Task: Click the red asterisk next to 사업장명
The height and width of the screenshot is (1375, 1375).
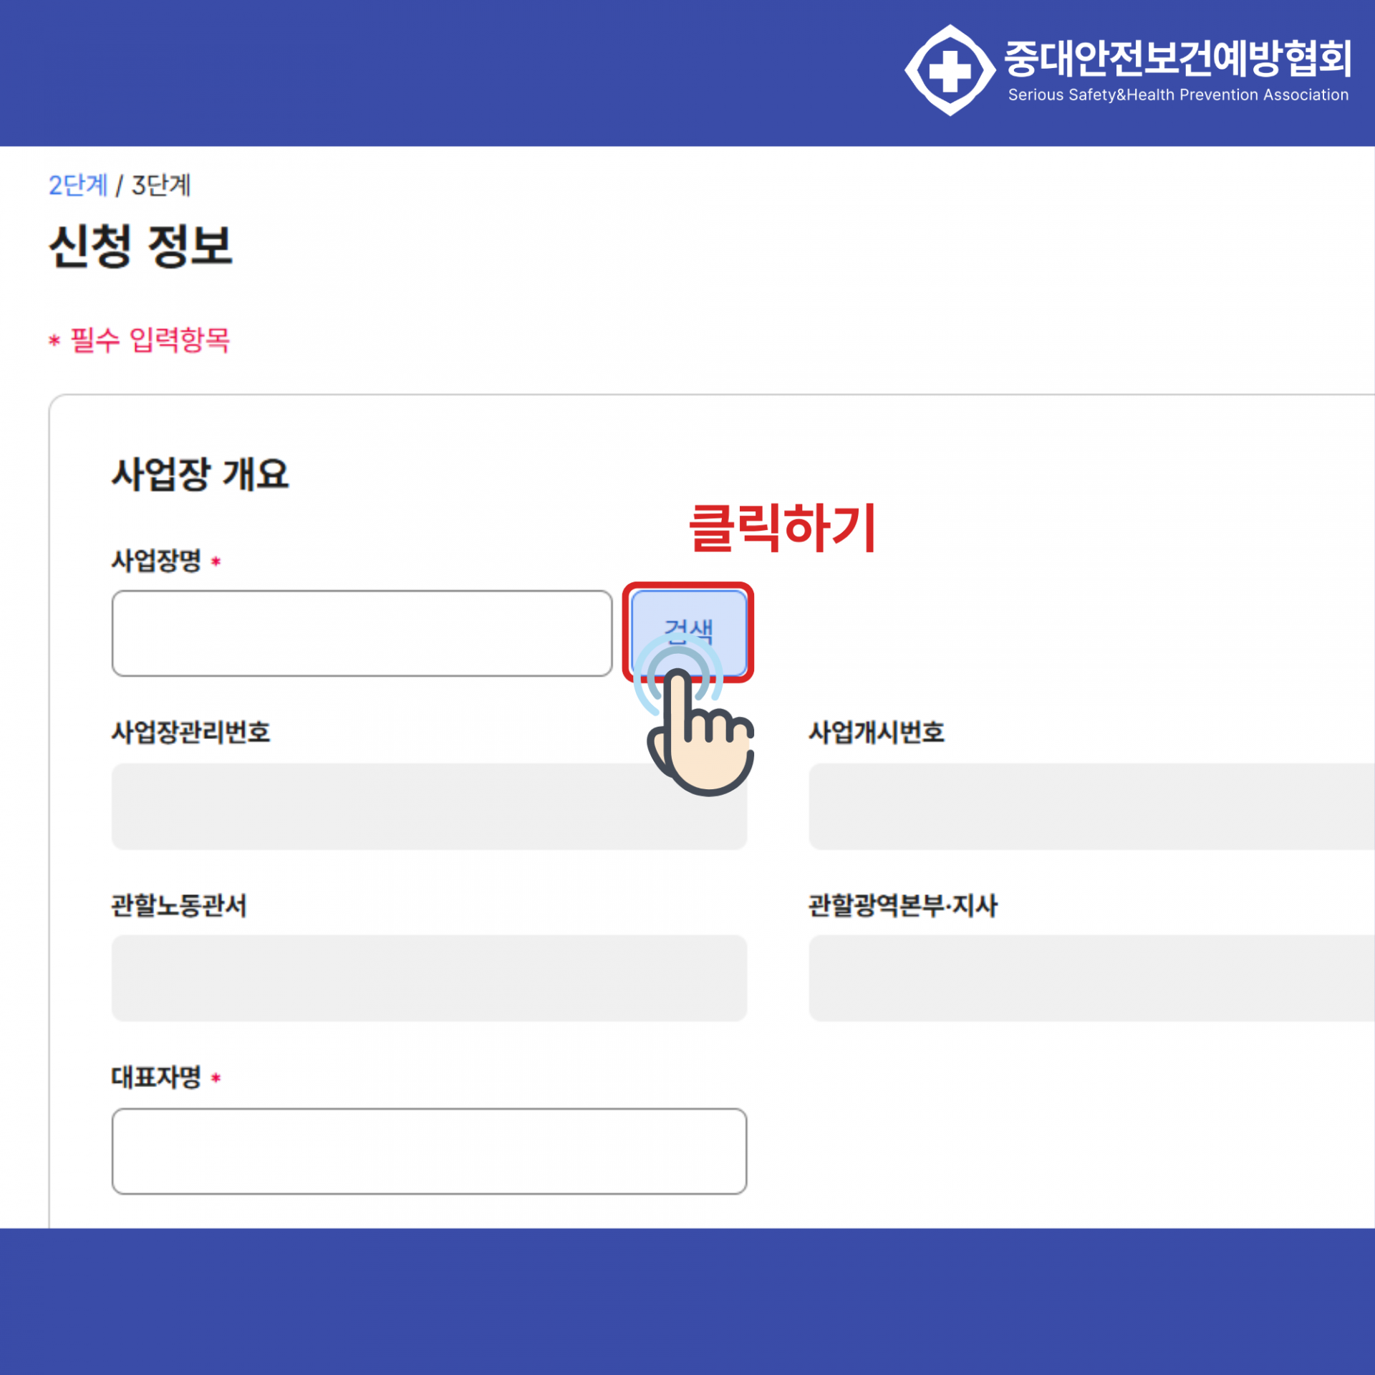Action: coord(216,561)
